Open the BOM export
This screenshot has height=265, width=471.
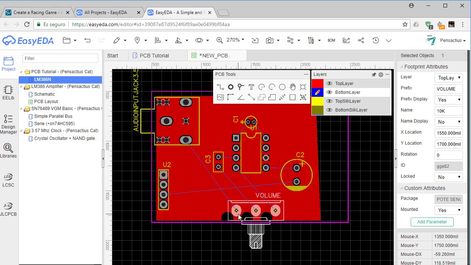pyautogui.click(x=331, y=40)
